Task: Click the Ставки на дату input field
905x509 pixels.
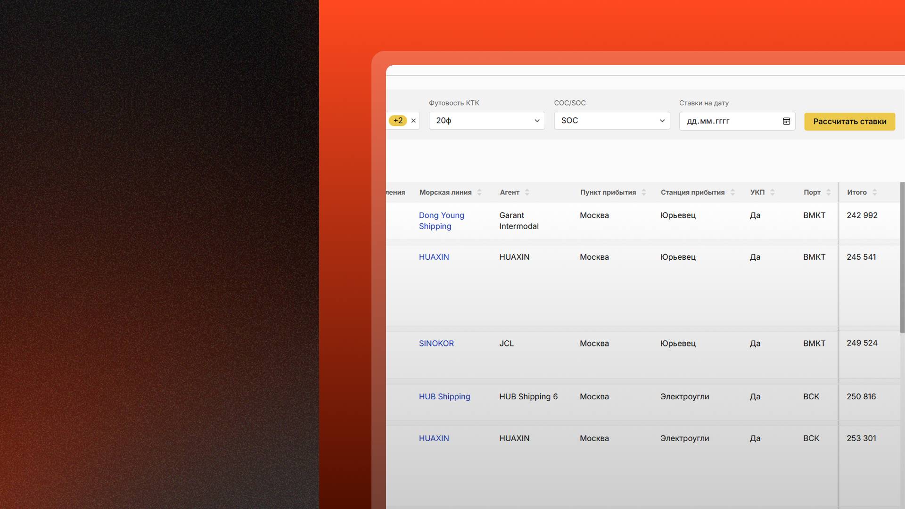Action: (x=726, y=121)
